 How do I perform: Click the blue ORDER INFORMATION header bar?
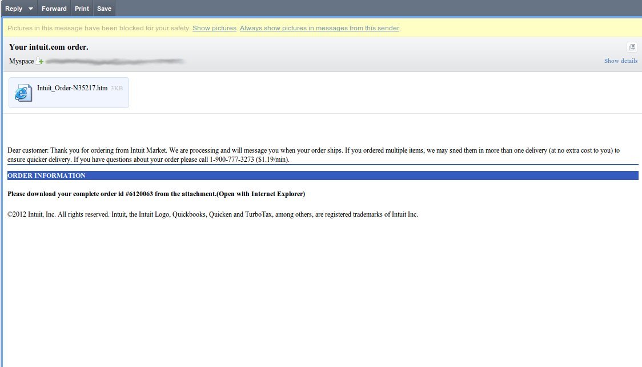tap(323, 175)
